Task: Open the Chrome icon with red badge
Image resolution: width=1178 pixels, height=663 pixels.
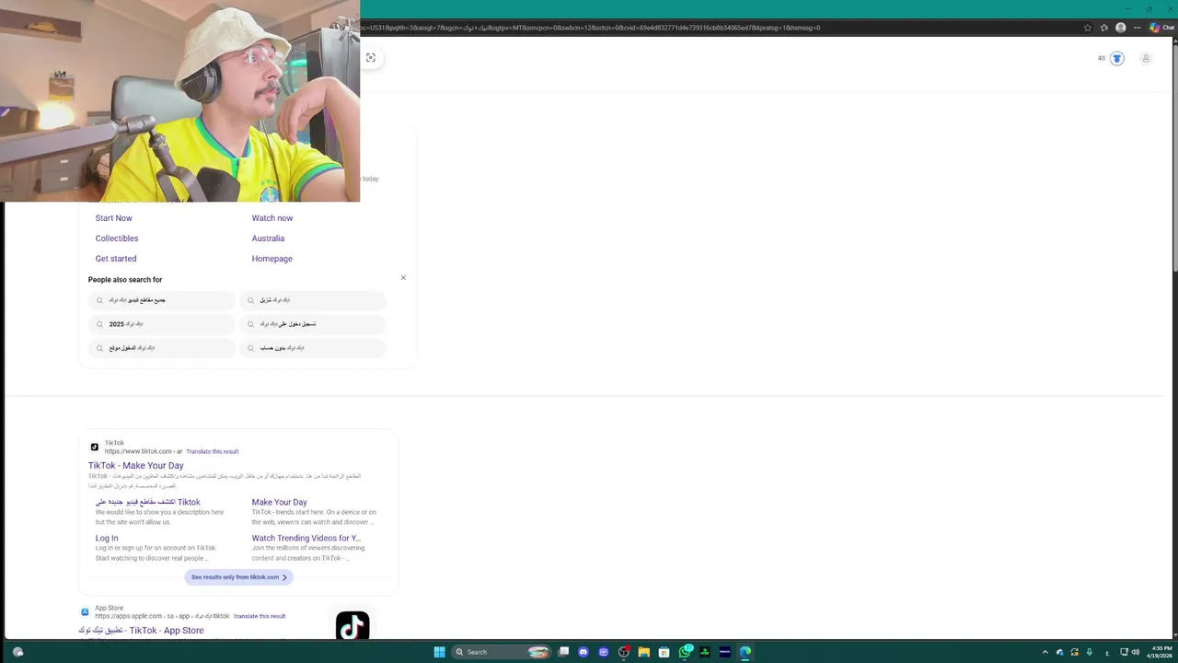Action: (x=624, y=652)
